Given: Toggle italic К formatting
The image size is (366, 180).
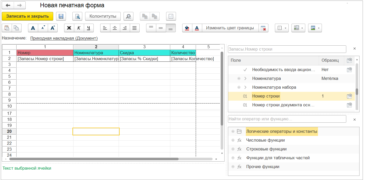Looking at the screenshot, I should click(x=79, y=28).
